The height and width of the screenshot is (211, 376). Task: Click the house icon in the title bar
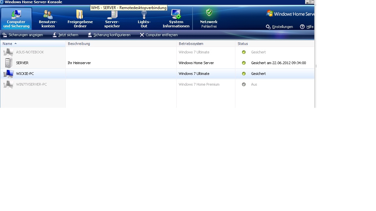(x=2, y=2)
